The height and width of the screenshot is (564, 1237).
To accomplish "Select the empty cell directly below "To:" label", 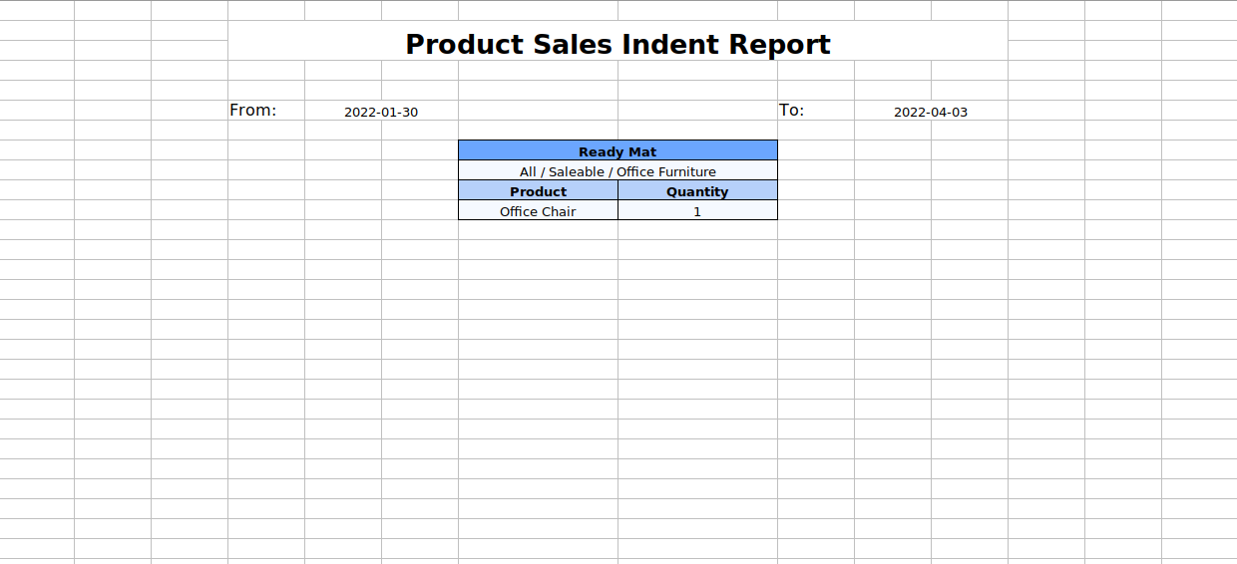I will [815, 131].
